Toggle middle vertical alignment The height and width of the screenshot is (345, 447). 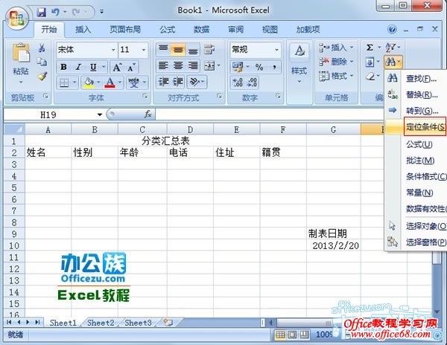tap(178, 49)
